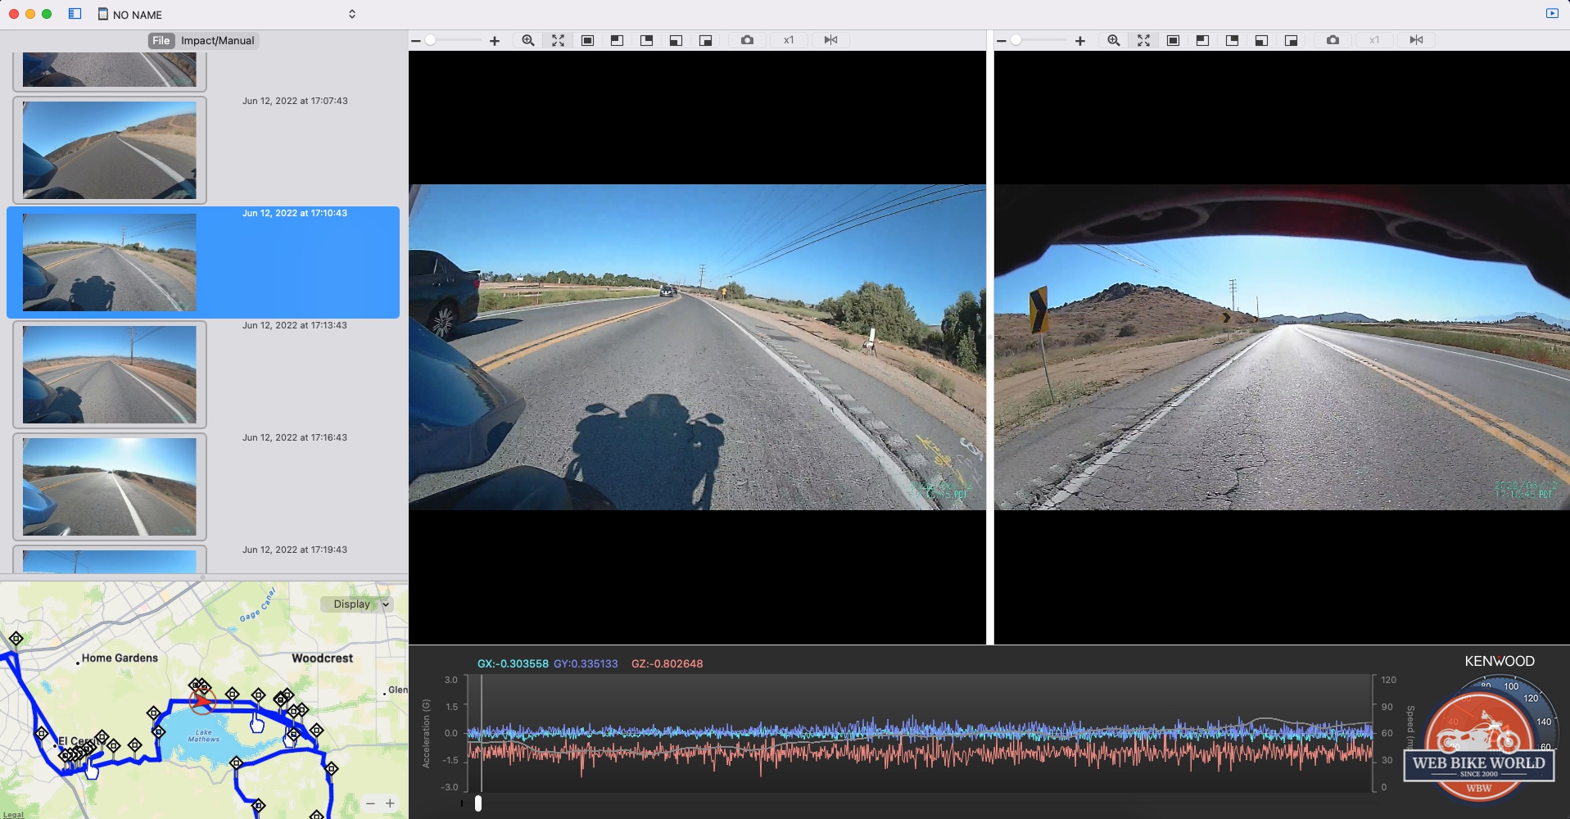Click playback position handle below graph

click(x=478, y=803)
